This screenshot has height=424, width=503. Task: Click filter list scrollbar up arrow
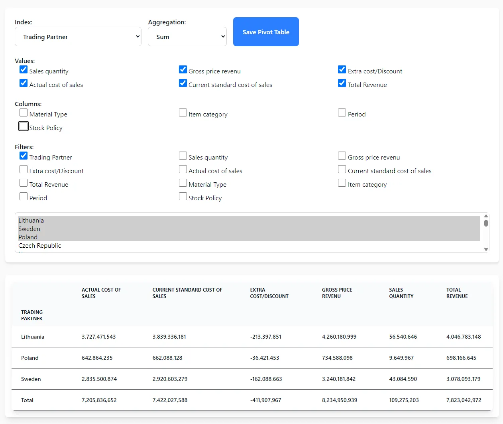(x=486, y=216)
